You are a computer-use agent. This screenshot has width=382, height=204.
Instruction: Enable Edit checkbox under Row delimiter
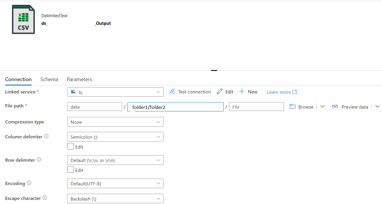(x=70, y=170)
